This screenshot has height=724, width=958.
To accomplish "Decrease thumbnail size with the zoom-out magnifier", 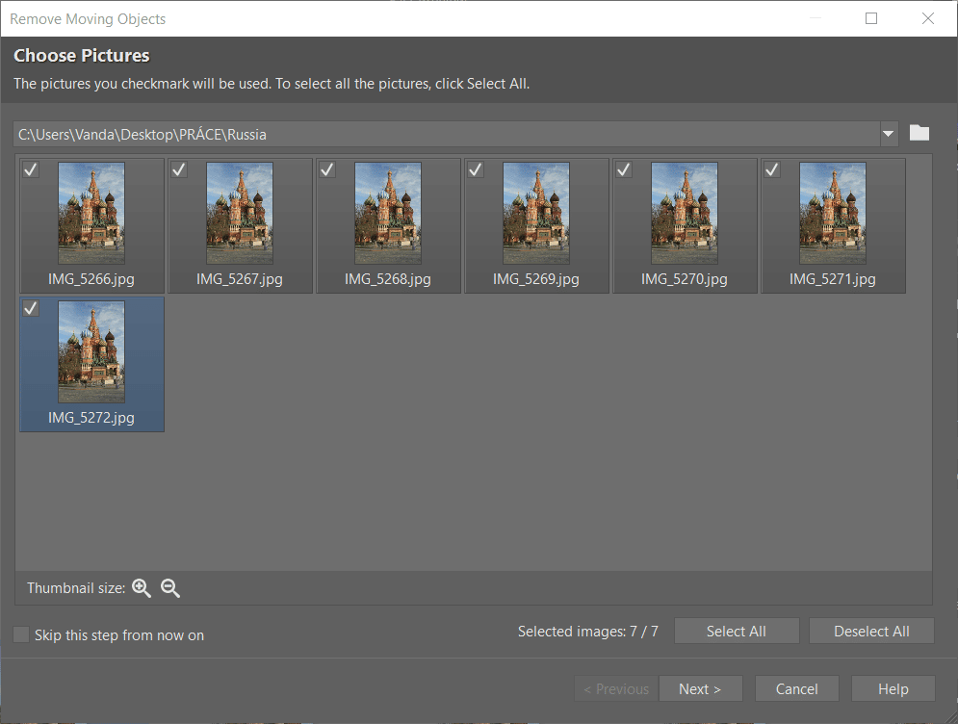I will tap(169, 587).
